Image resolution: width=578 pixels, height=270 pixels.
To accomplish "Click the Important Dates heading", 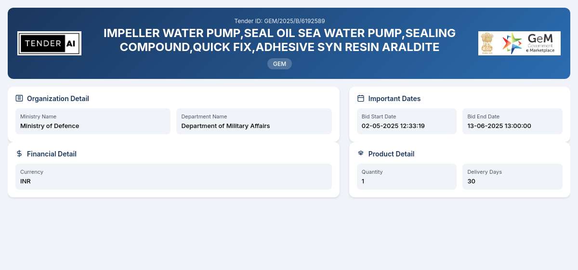I will (x=394, y=99).
